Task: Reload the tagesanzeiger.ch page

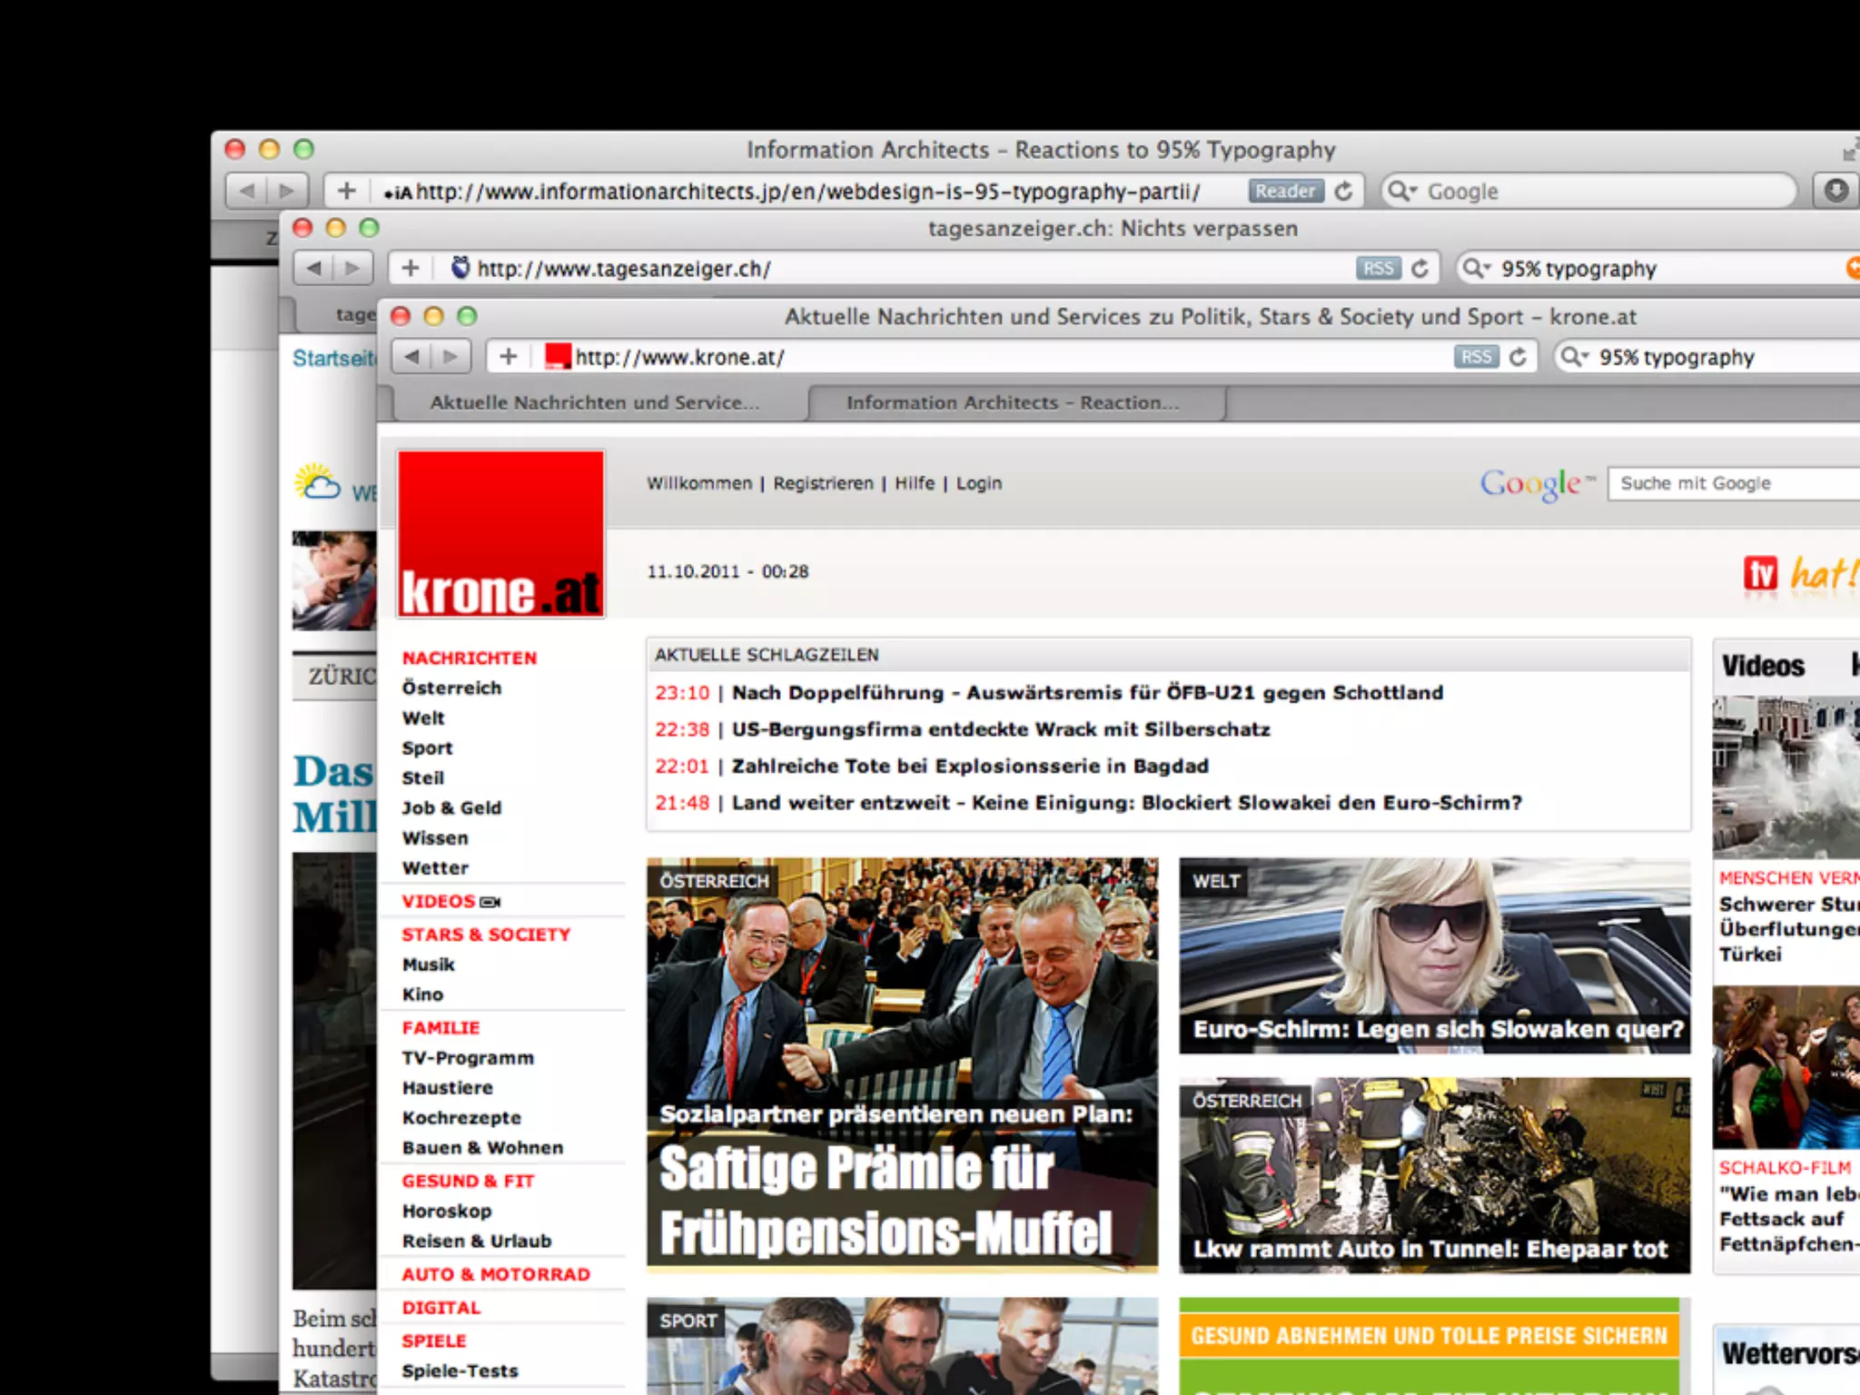Action: (1420, 269)
